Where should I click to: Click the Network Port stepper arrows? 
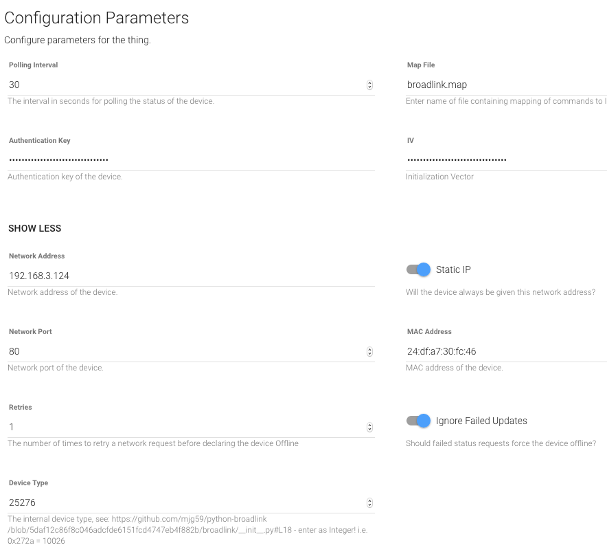click(369, 352)
